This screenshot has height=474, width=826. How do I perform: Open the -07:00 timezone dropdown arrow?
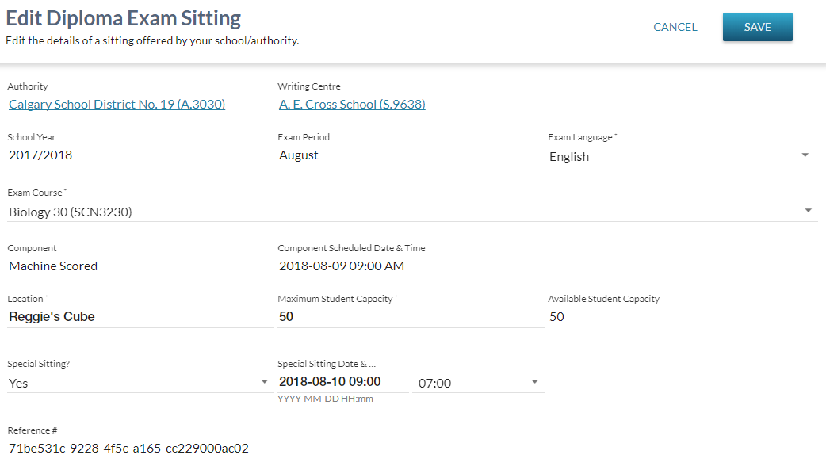534,382
